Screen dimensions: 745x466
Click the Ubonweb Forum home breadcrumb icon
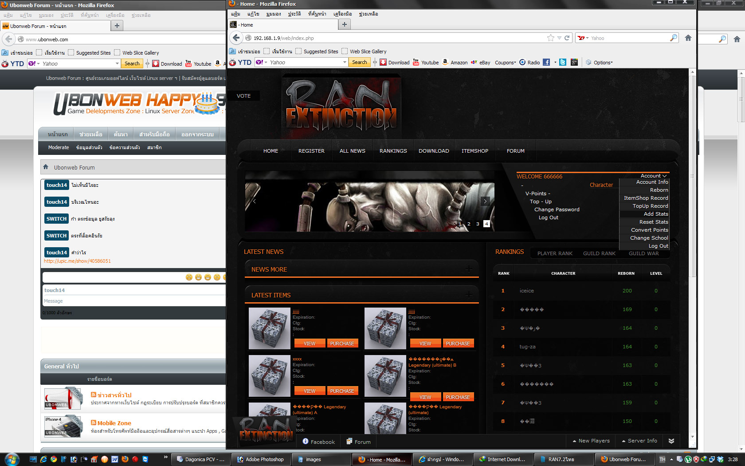click(x=46, y=167)
